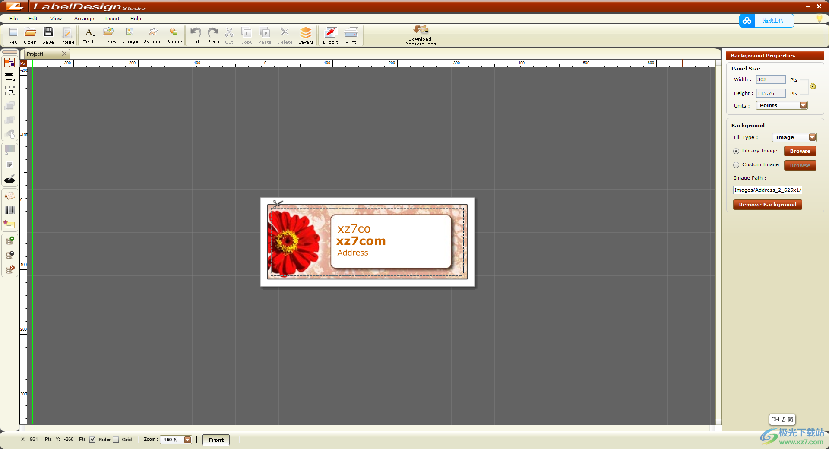
Task: Select the eyedropper color picker tool
Action: 9,179
